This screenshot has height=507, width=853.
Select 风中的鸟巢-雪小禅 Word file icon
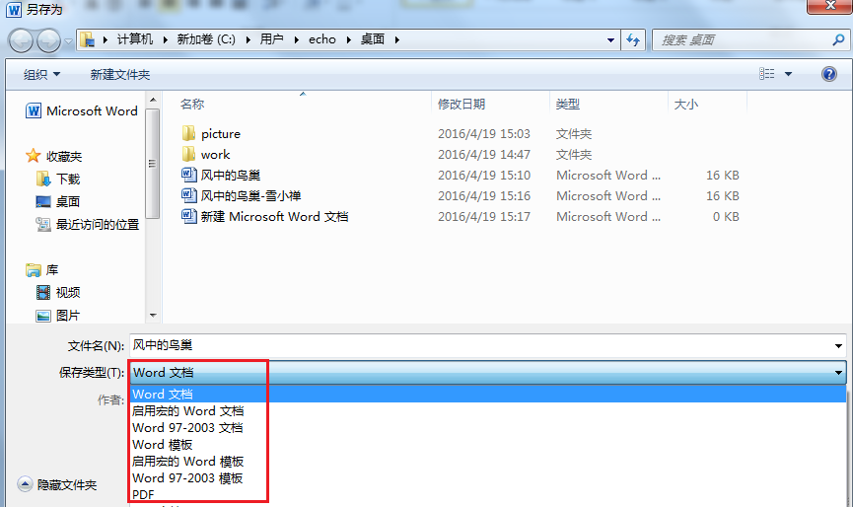pyautogui.click(x=188, y=195)
